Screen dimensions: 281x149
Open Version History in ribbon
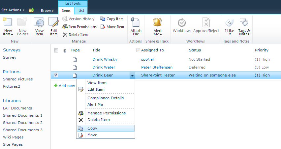point(78,19)
